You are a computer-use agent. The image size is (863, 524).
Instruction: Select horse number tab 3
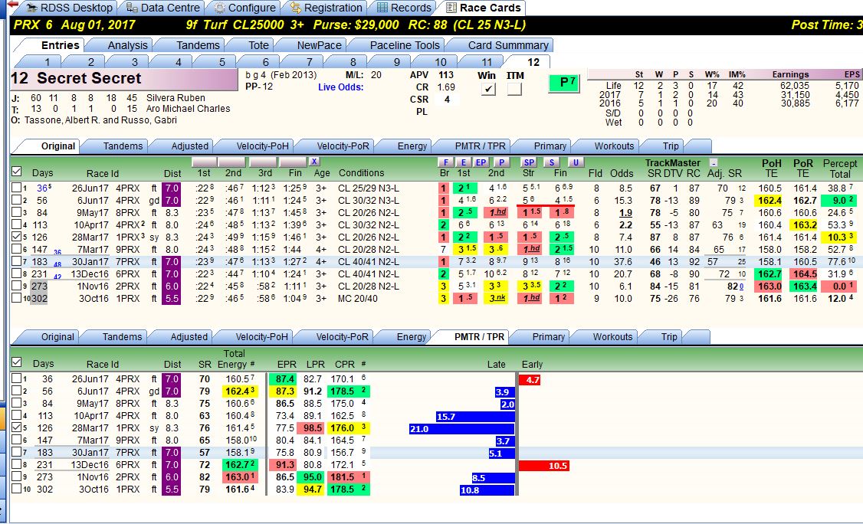[134, 61]
